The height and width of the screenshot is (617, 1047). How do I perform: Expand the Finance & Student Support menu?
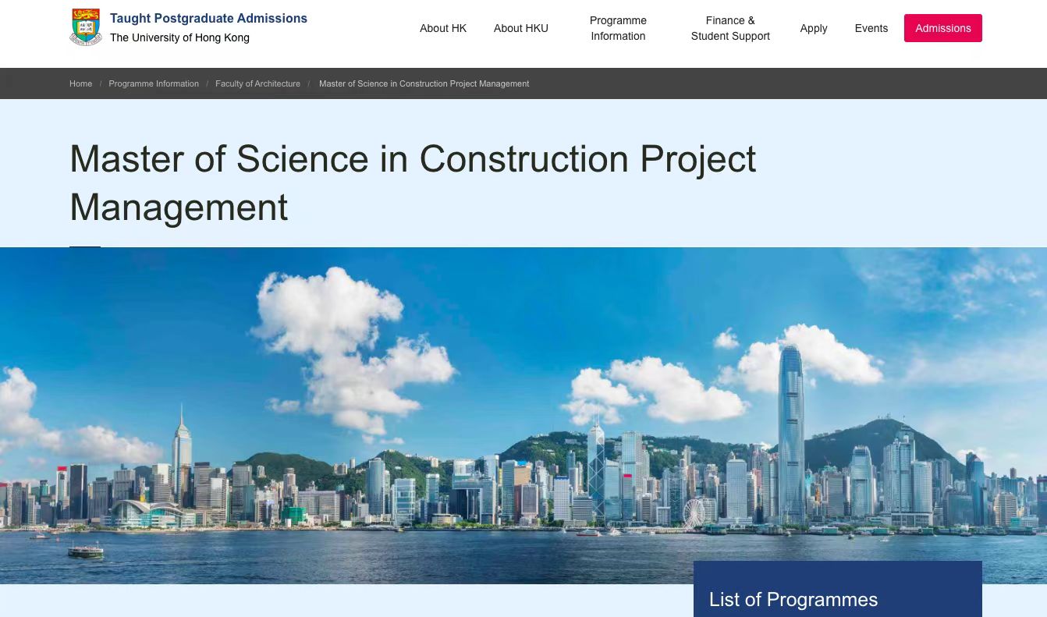730,28
